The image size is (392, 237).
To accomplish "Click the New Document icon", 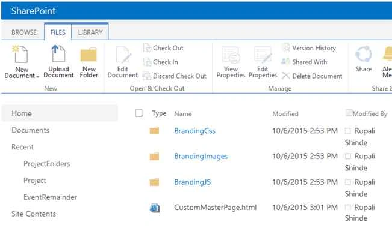I will click(20, 53).
